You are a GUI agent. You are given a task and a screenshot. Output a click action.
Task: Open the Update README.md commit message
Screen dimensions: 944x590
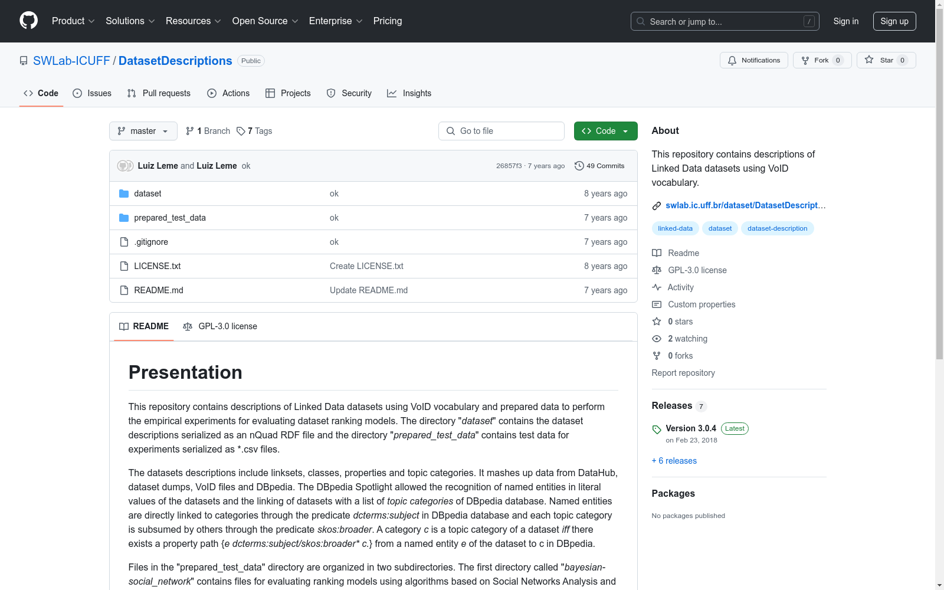pyautogui.click(x=369, y=290)
